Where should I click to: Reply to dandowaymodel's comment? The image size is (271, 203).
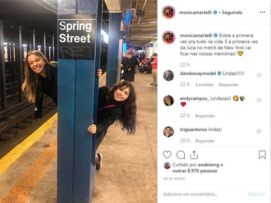[x=229, y=85]
